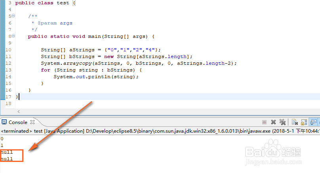
Task: Click the terminated launch description text
Action: coord(160,131)
